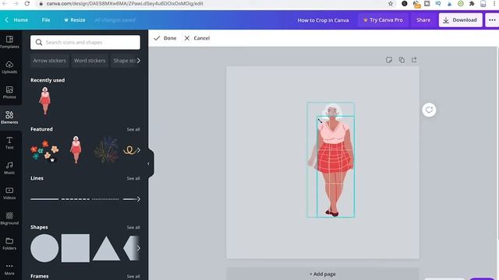The width and height of the screenshot is (499, 280).
Task: Click the duplicate page icon
Action: click(x=402, y=60)
